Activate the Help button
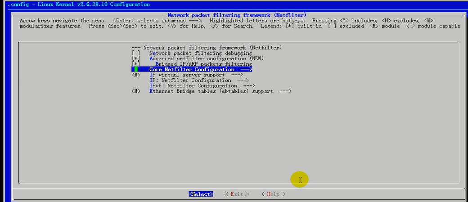This screenshot has height=202, width=468. 273,194
